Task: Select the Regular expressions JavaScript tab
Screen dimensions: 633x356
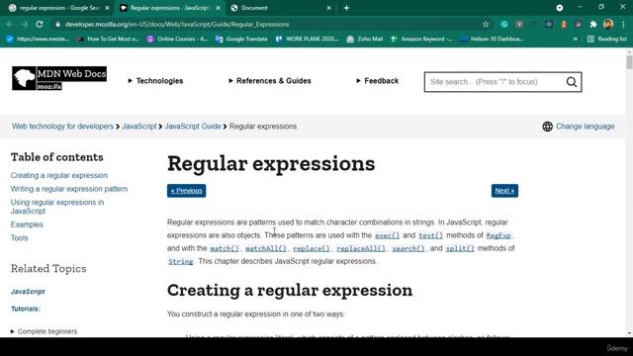Action: coord(169,8)
